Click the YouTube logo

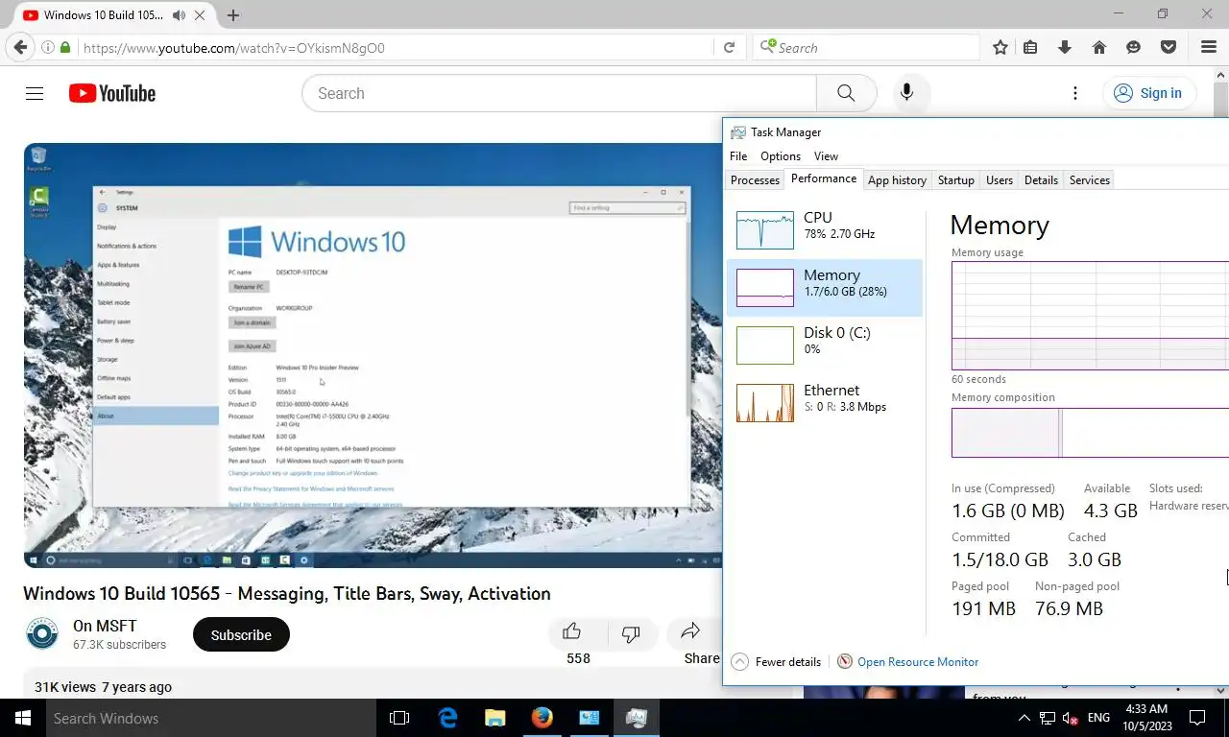coord(112,93)
